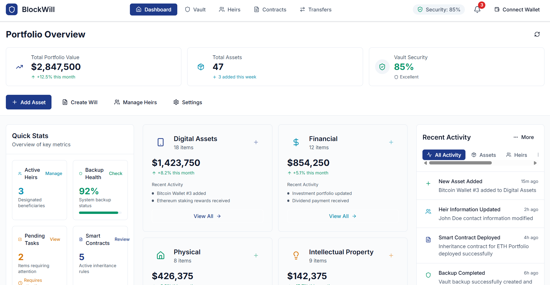Click the shield icon on Backup Completed
Screen dimensions: 550x285
(x=428, y=275)
